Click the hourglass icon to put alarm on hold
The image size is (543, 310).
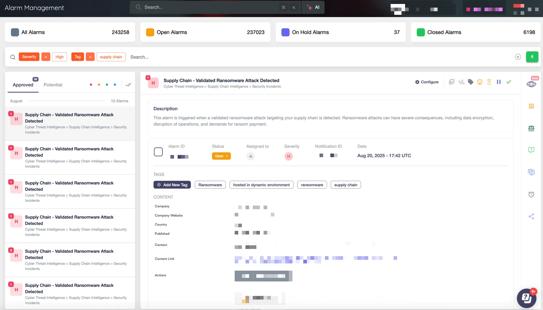pyautogui.click(x=489, y=82)
